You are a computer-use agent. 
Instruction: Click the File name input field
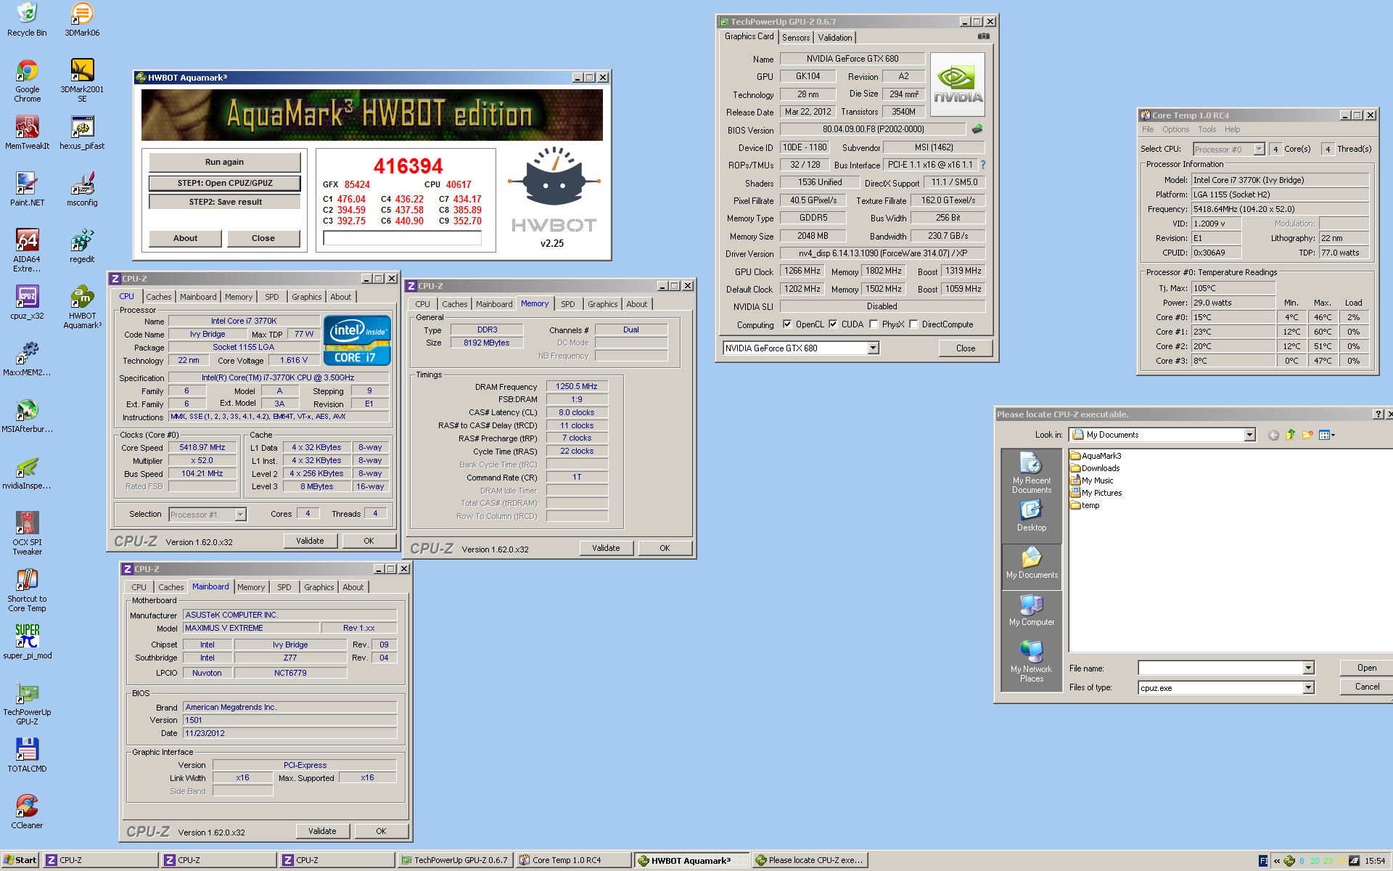point(1220,668)
